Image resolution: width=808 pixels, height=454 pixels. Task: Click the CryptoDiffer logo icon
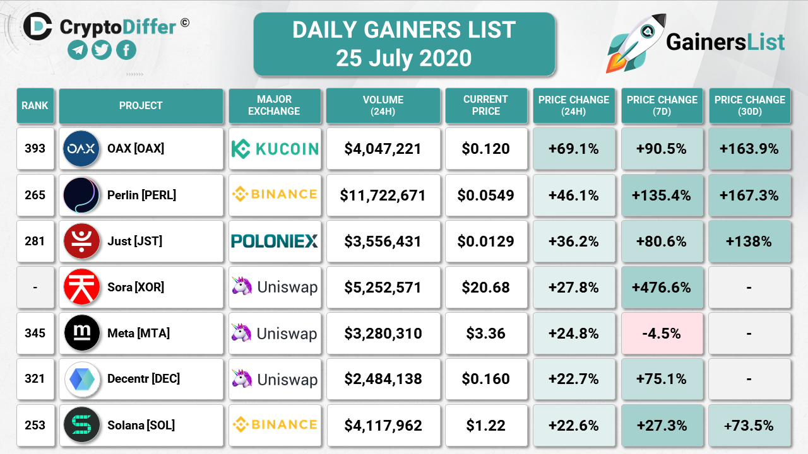38,26
